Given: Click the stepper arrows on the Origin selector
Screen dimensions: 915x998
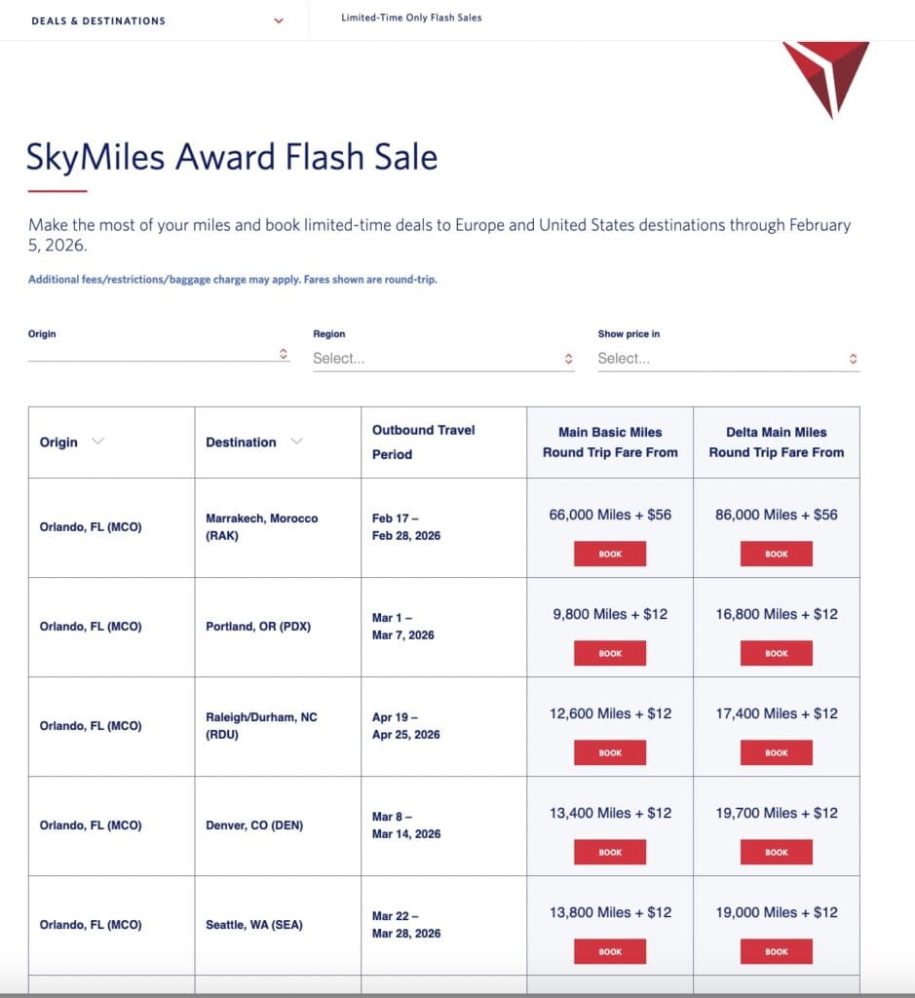Looking at the screenshot, I should pos(283,355).
